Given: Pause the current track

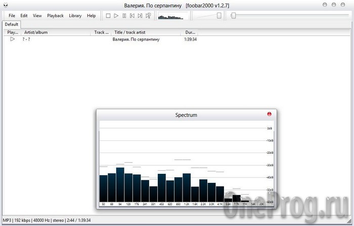Looking at the screenshot, I should [x=124, y=16].
